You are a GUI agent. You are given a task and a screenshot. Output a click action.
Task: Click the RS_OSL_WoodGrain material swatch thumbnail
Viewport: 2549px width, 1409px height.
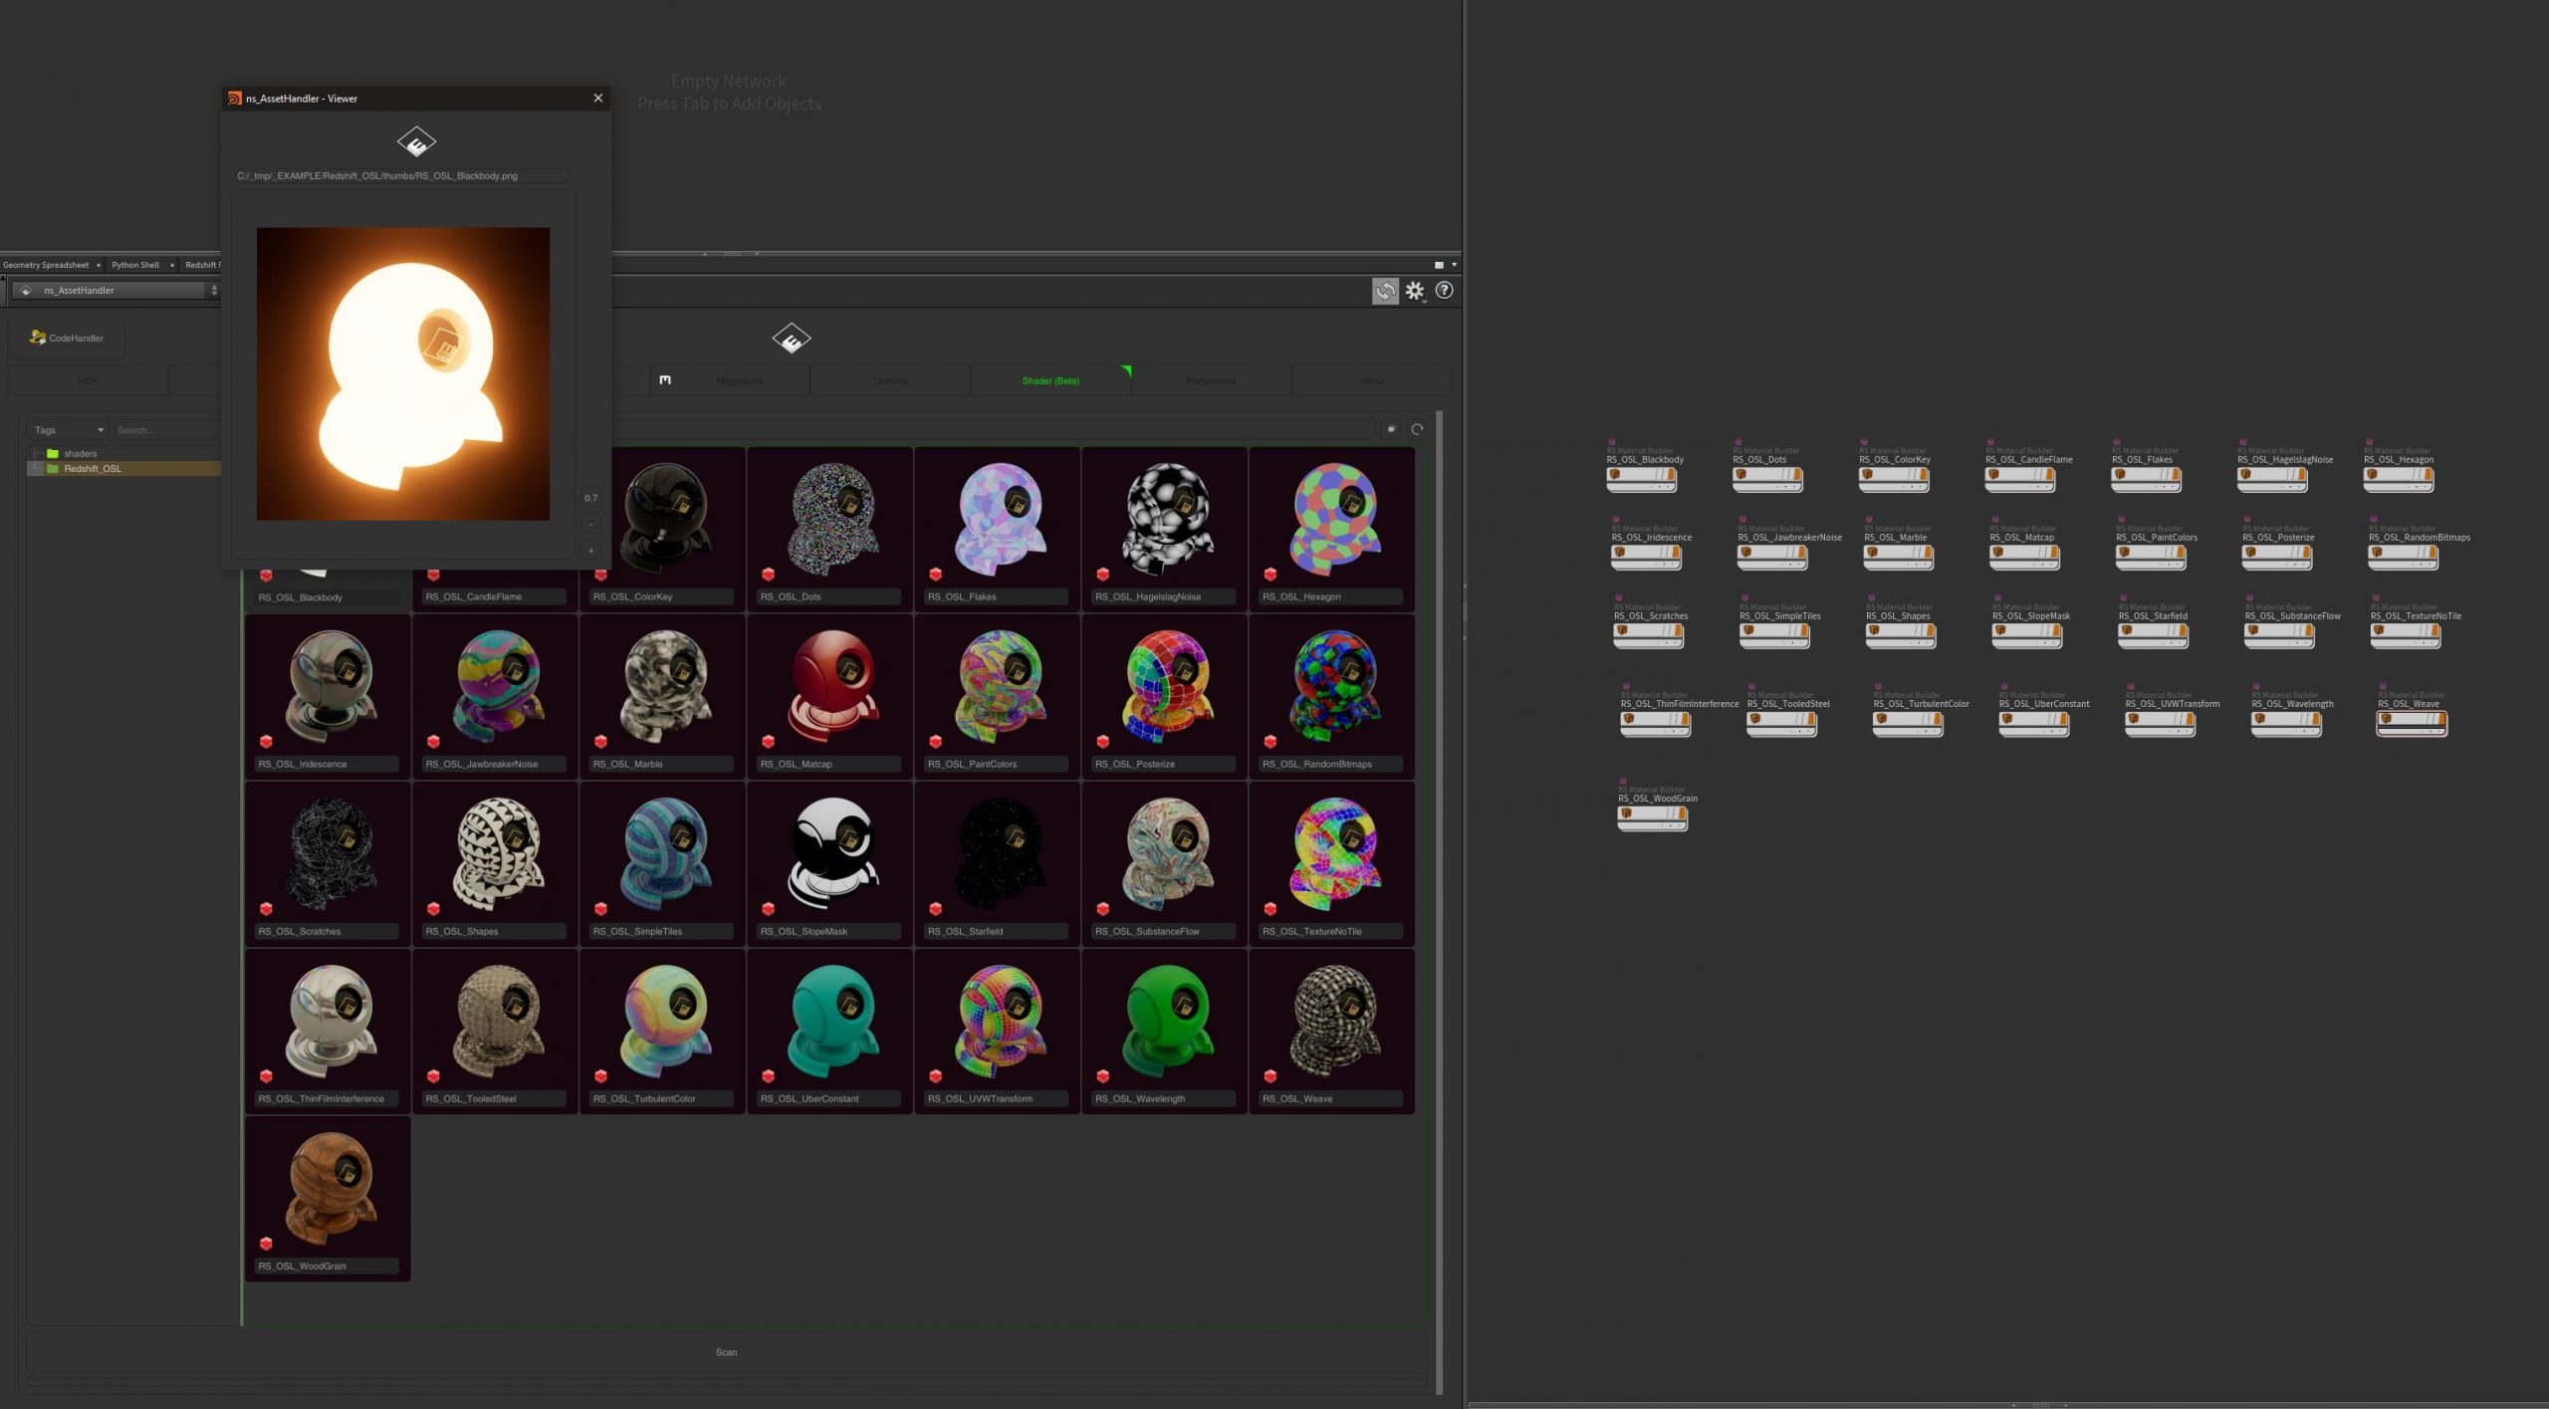coord(329,1185)
